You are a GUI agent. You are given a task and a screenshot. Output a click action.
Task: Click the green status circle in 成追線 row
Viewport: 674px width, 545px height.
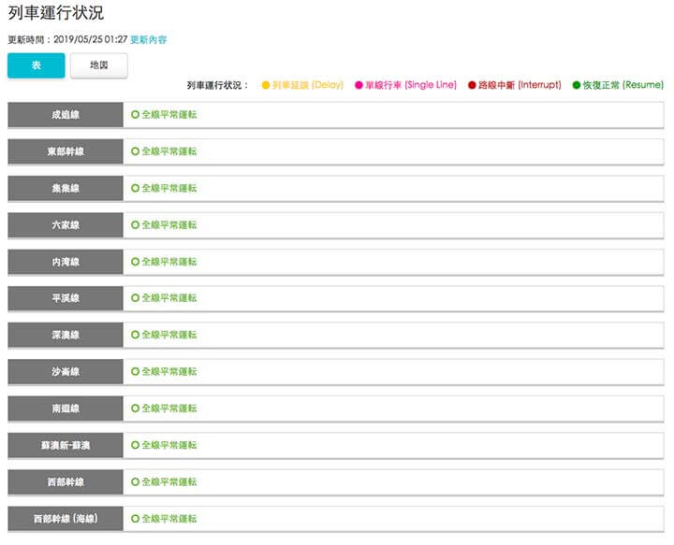tap(135, 115)
